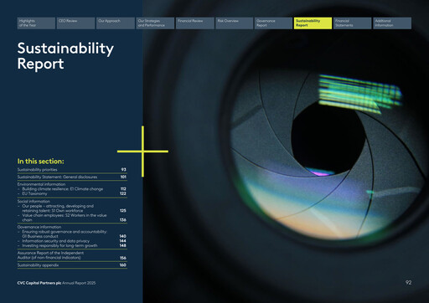Image resolution: width=429 pixels, height=303 pixels.
Task: Open Assurance Report of the Independent Auditor
Action: 72,255
